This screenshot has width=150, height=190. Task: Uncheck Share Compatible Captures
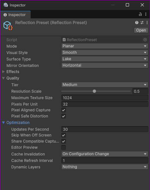(x=64, y=141)
